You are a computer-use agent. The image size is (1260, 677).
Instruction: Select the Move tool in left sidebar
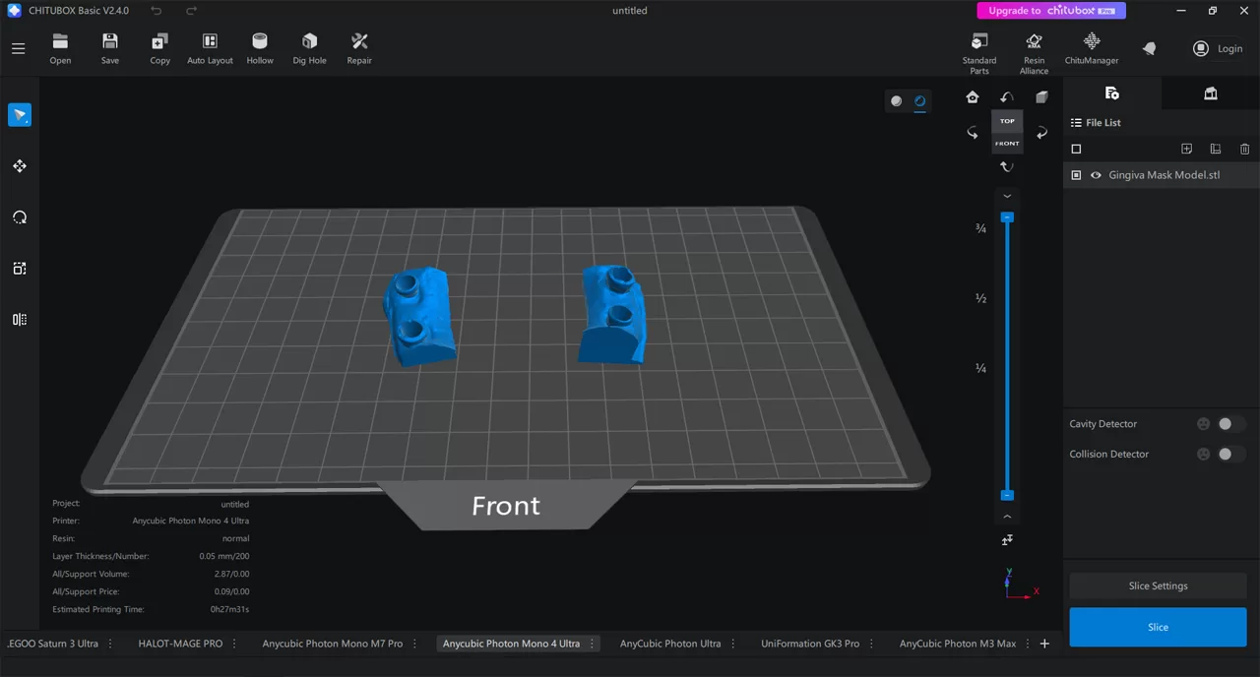coord(19,165)
